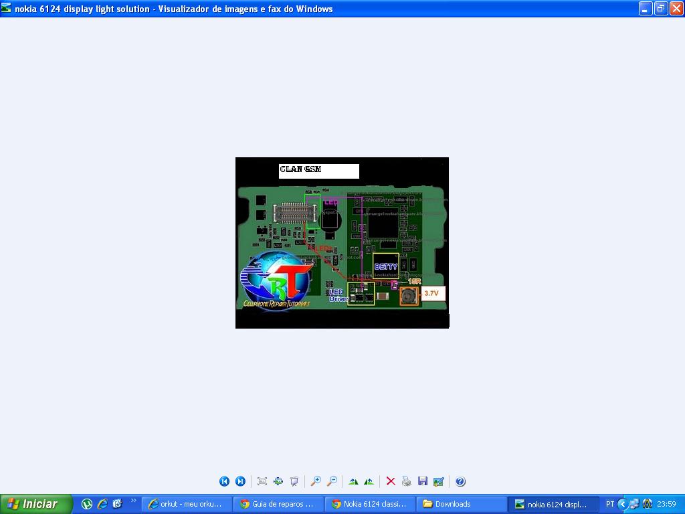Launch uTorrent from Quick Launch
685x514 pixels.
point(86,504)
